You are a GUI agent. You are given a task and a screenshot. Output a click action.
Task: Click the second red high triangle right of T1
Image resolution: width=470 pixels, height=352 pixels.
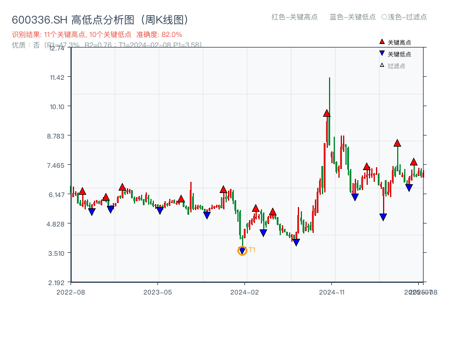tap(273, 212)
